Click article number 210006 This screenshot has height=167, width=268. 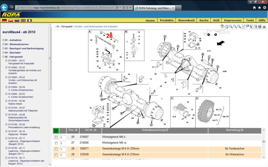84,143
